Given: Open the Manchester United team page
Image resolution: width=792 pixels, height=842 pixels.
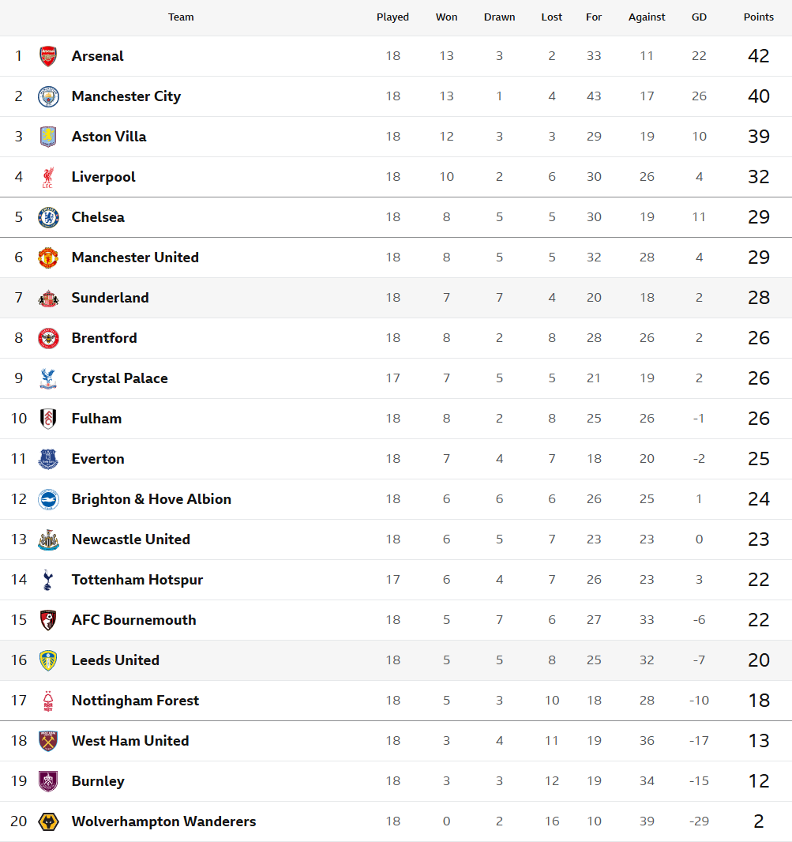Looking at the screenshot, I should [135, 257].
